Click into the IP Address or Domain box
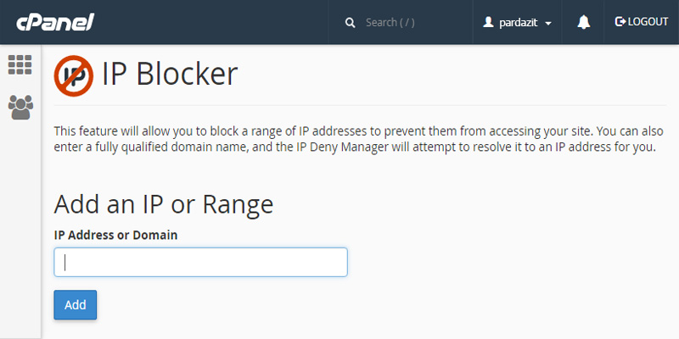This screenshot has width=679, height=339. (x=200, y=263)
